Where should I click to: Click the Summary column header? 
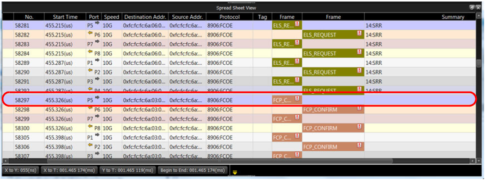[x=453, y=17]
